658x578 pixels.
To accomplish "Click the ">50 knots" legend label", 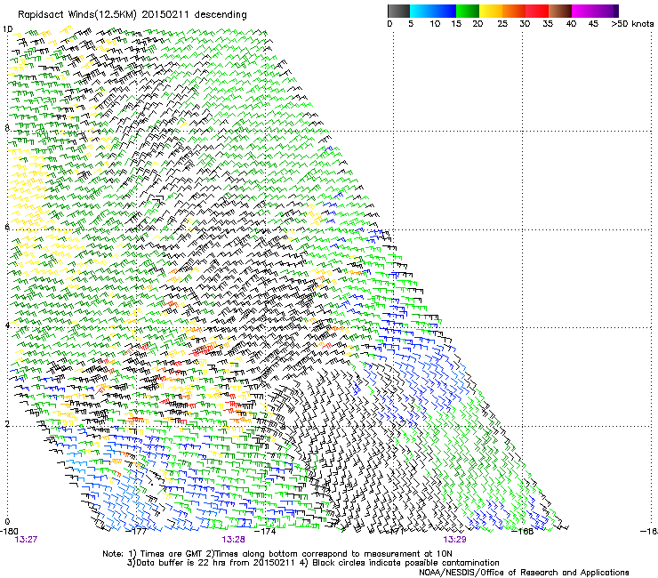I will (632, 24).
